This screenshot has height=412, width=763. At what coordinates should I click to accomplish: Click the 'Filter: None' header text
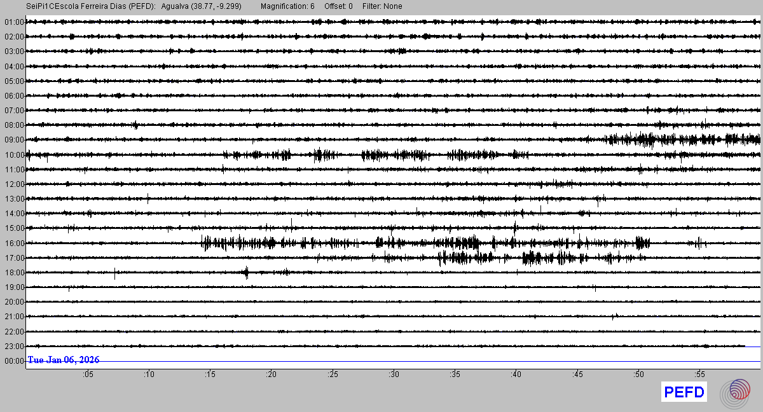382,6
